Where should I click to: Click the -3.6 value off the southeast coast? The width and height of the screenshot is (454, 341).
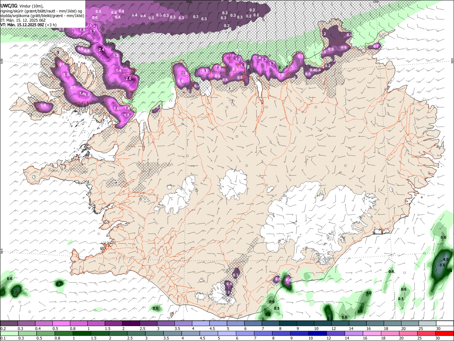click(442, 265)
